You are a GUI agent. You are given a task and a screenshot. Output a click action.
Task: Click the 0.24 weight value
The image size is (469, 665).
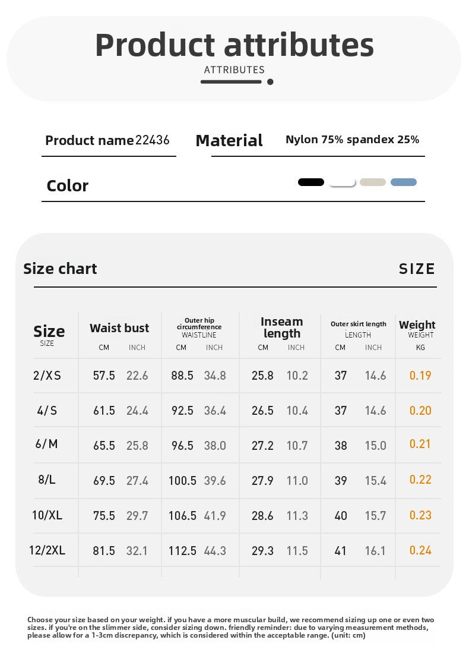tap(420, 550)
